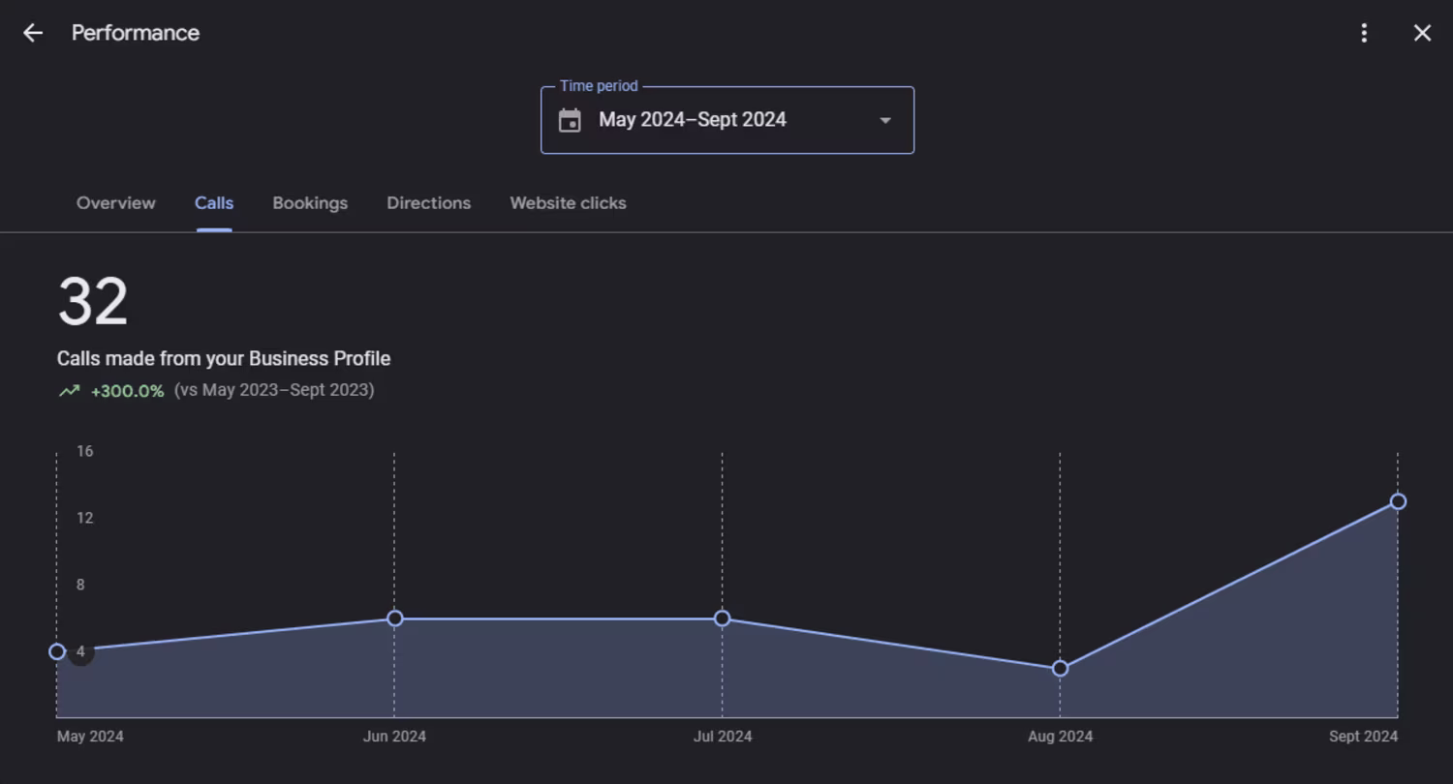Click the May 2024 data point

(57, 651)
